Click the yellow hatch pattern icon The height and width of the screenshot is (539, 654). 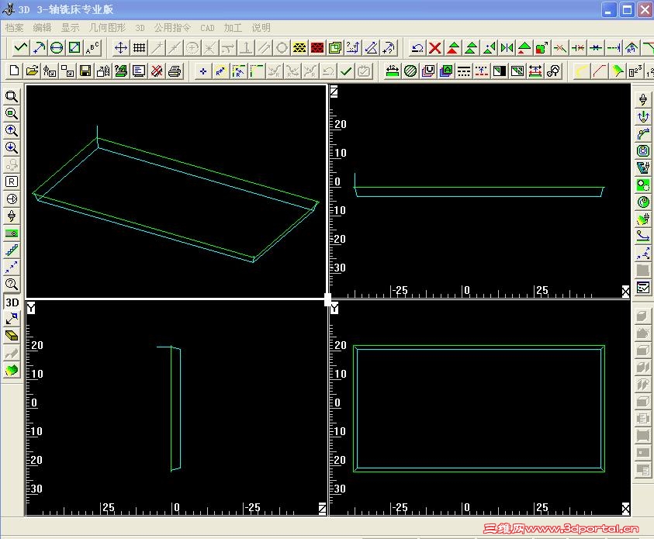299,48
